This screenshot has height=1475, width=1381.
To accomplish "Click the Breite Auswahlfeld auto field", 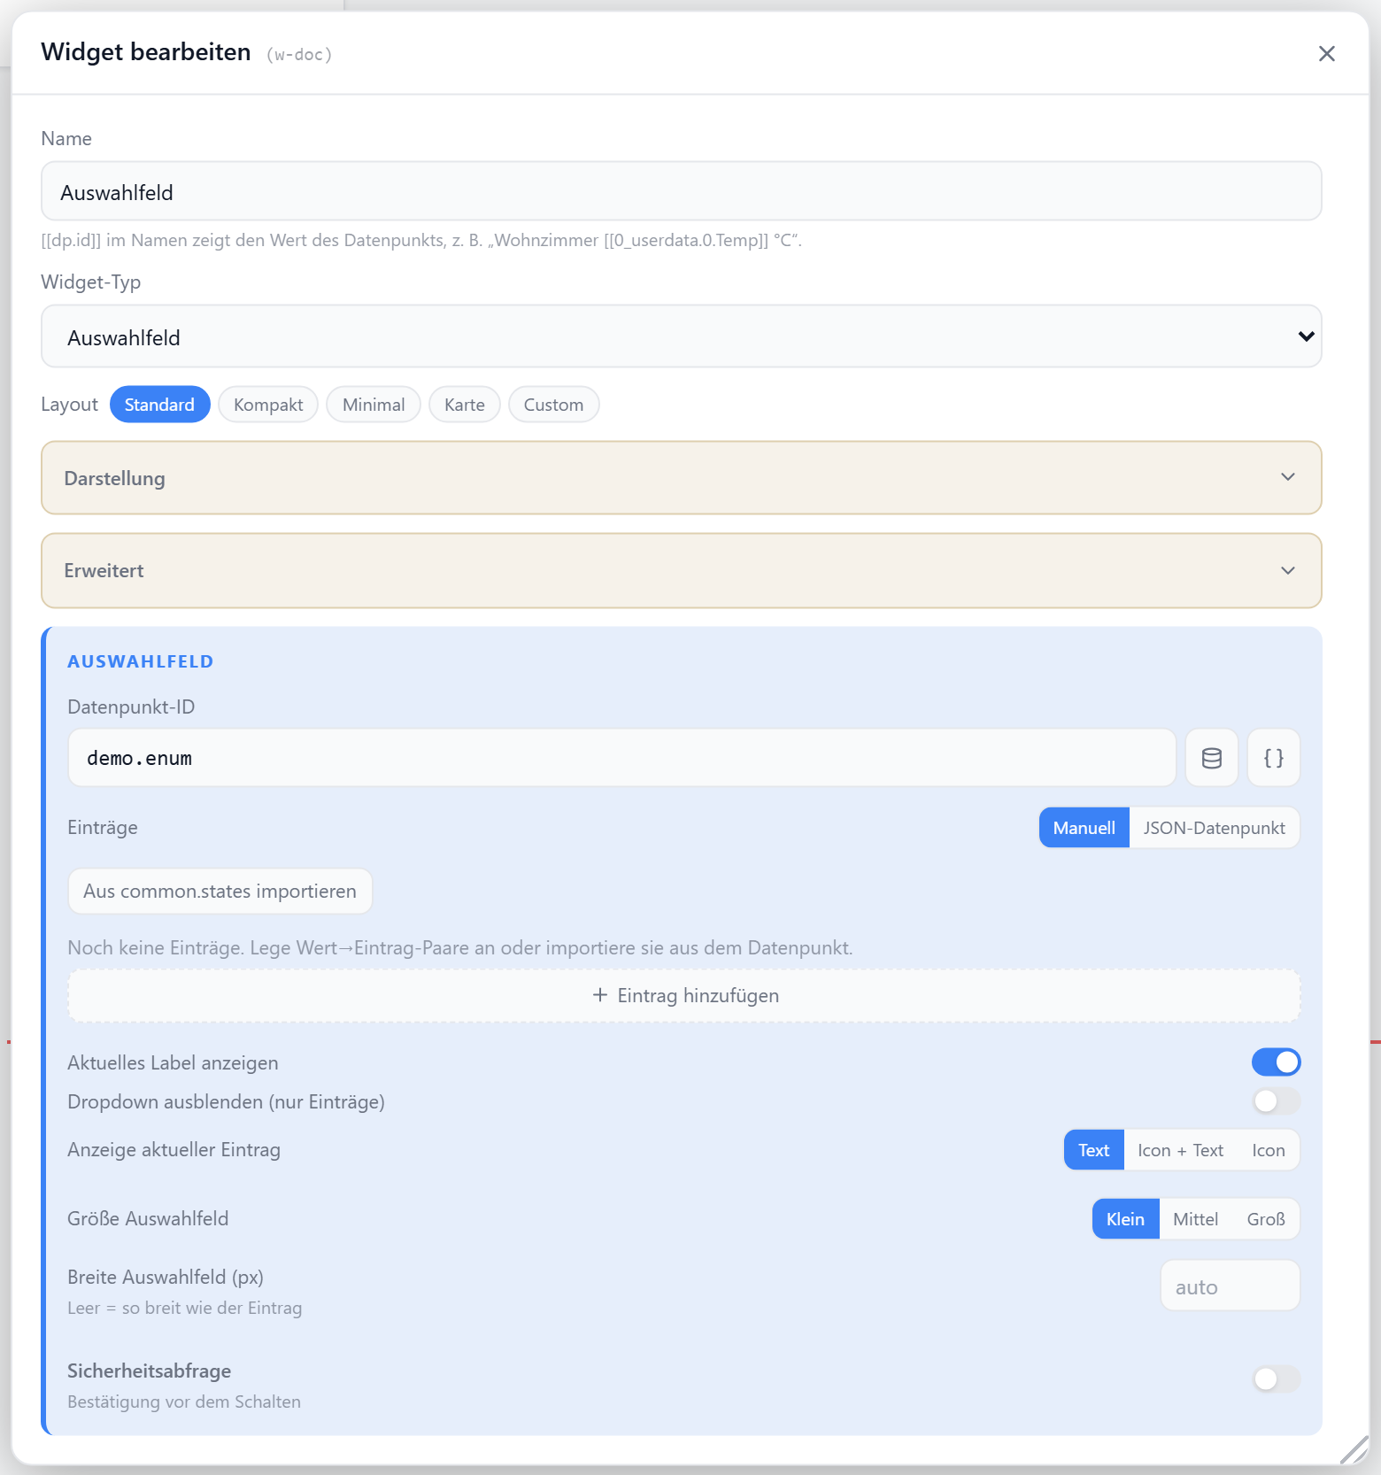I will [1230, 1286].
